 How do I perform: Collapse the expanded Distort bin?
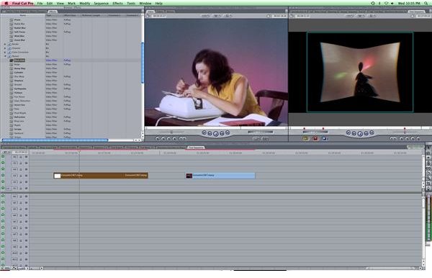click(5, 56)
